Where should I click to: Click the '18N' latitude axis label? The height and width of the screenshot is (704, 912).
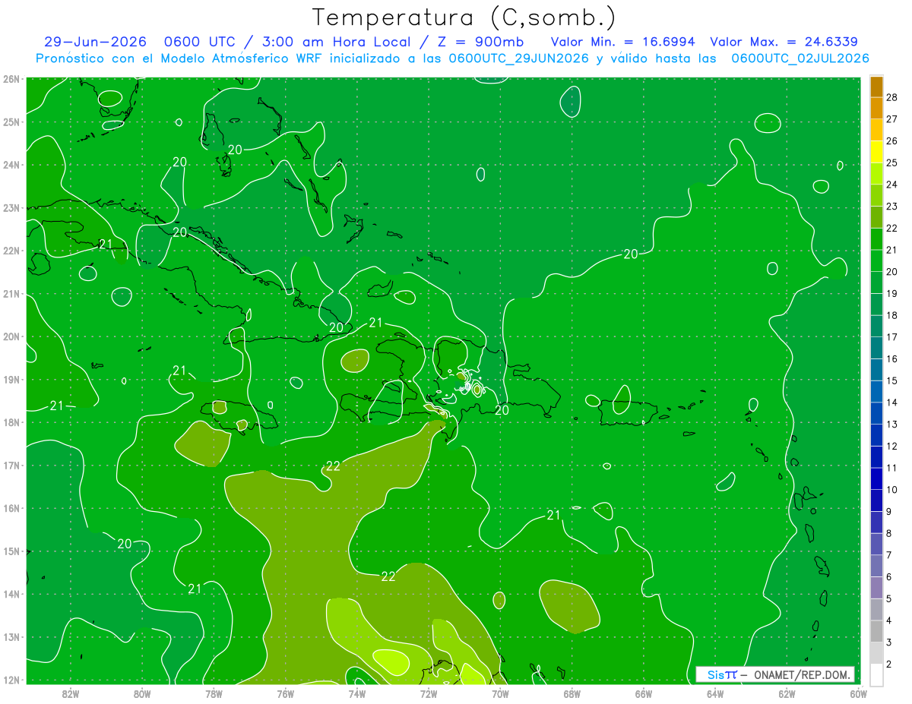(x=11, y=422)
